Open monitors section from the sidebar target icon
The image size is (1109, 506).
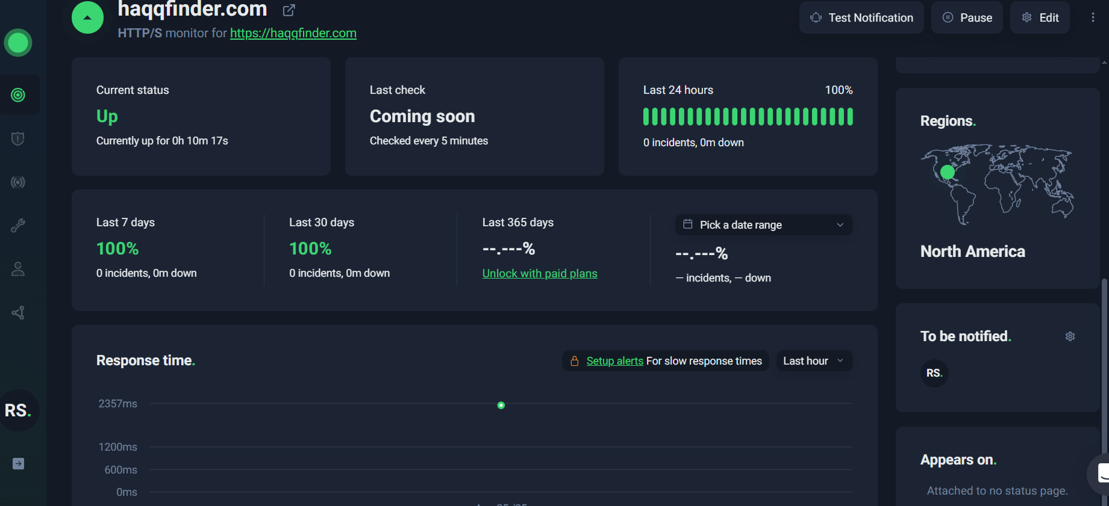click(18, 95)
